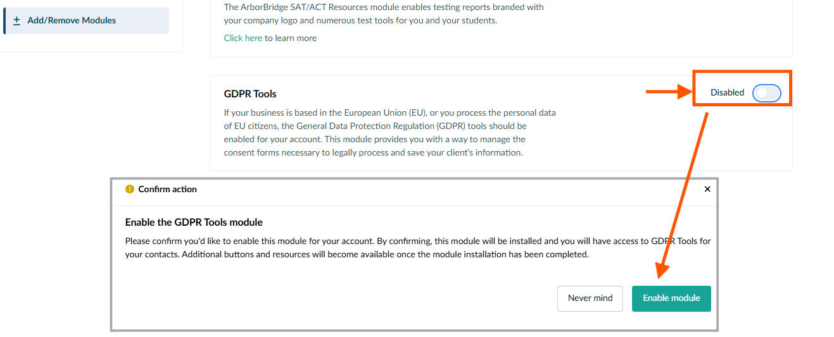This screenshot has width=834, height=337.
Task: Click "Enable the GDPR Tools module" heading
Action: (194, 222)
